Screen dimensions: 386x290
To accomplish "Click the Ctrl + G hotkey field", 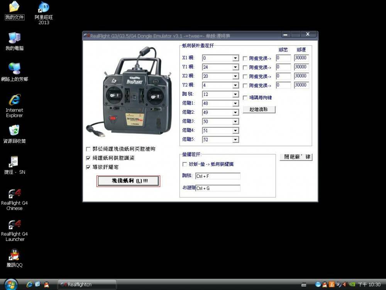I will 218,188.
